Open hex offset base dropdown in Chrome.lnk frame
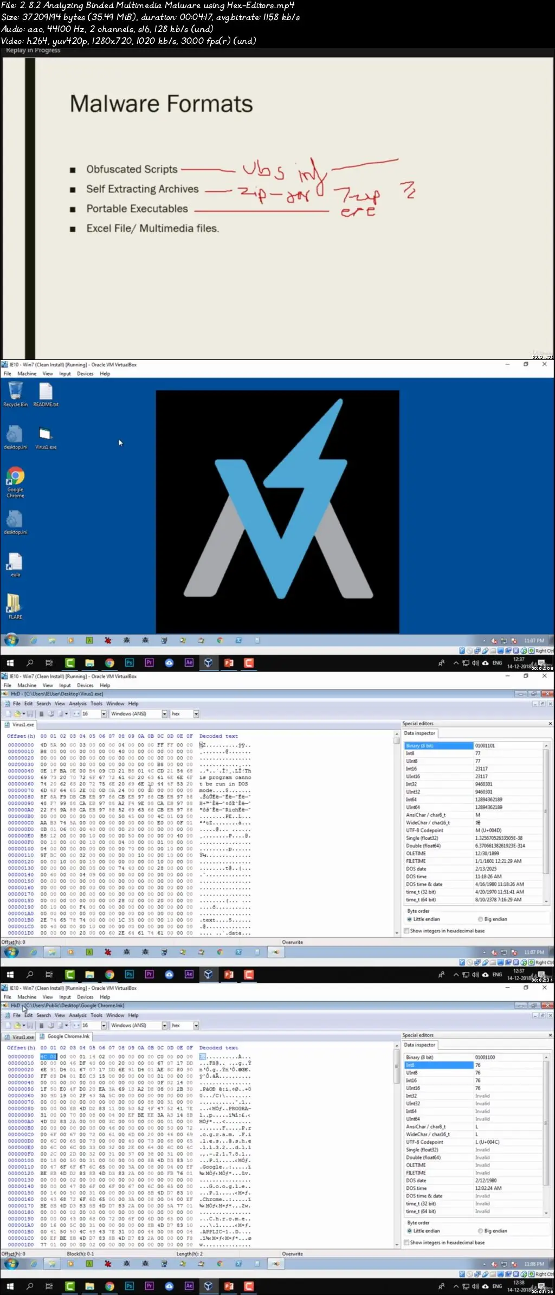This screenshot has height=1295, width=555. 196,1026
